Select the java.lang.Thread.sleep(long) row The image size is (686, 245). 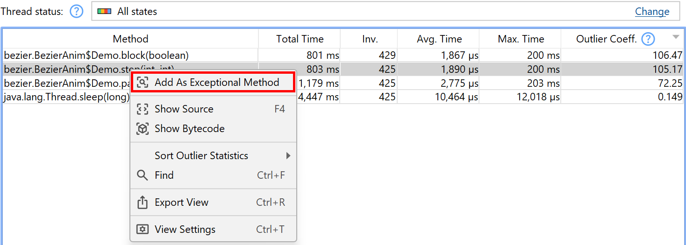[x=65, y=97]
